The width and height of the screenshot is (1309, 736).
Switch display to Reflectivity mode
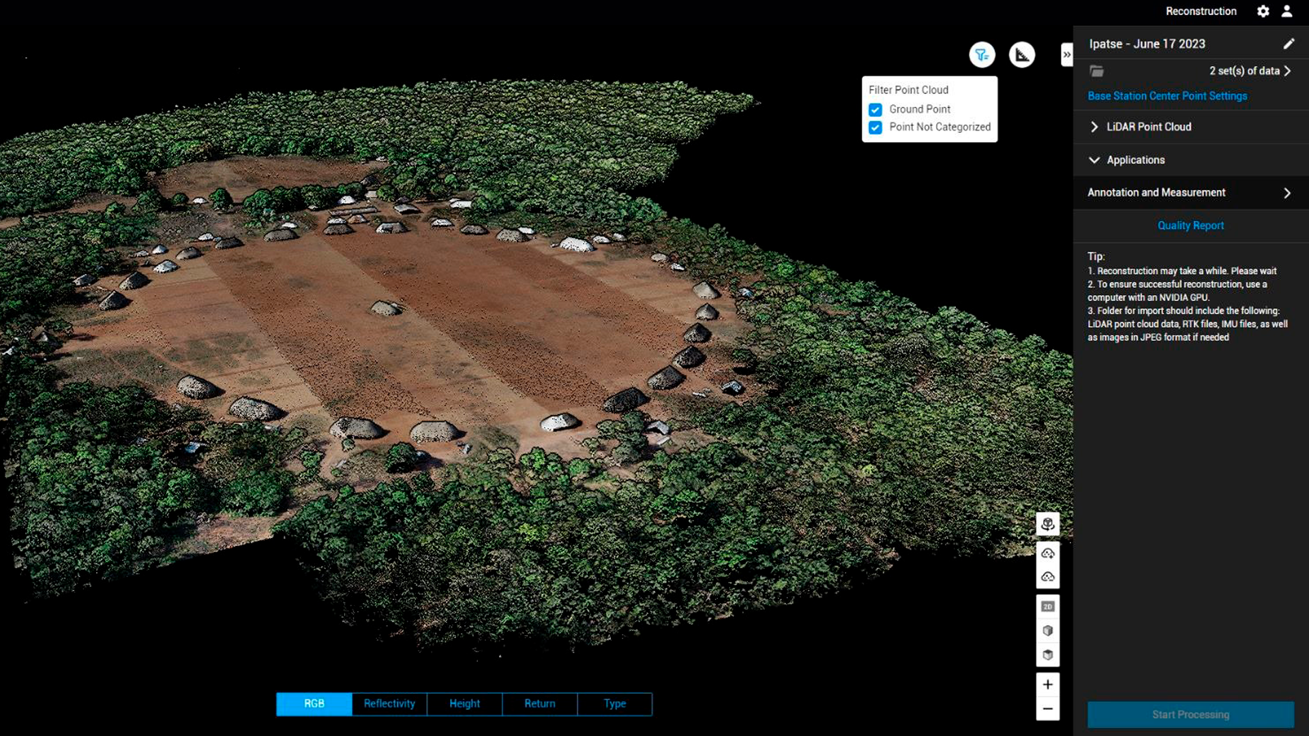[x=389, y=703]
